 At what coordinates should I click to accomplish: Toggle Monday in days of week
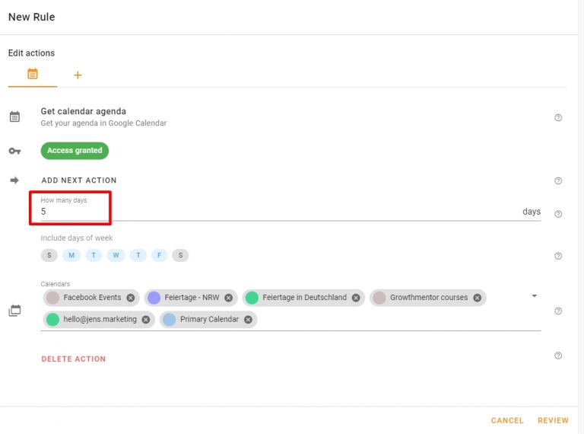click(71, 255)
